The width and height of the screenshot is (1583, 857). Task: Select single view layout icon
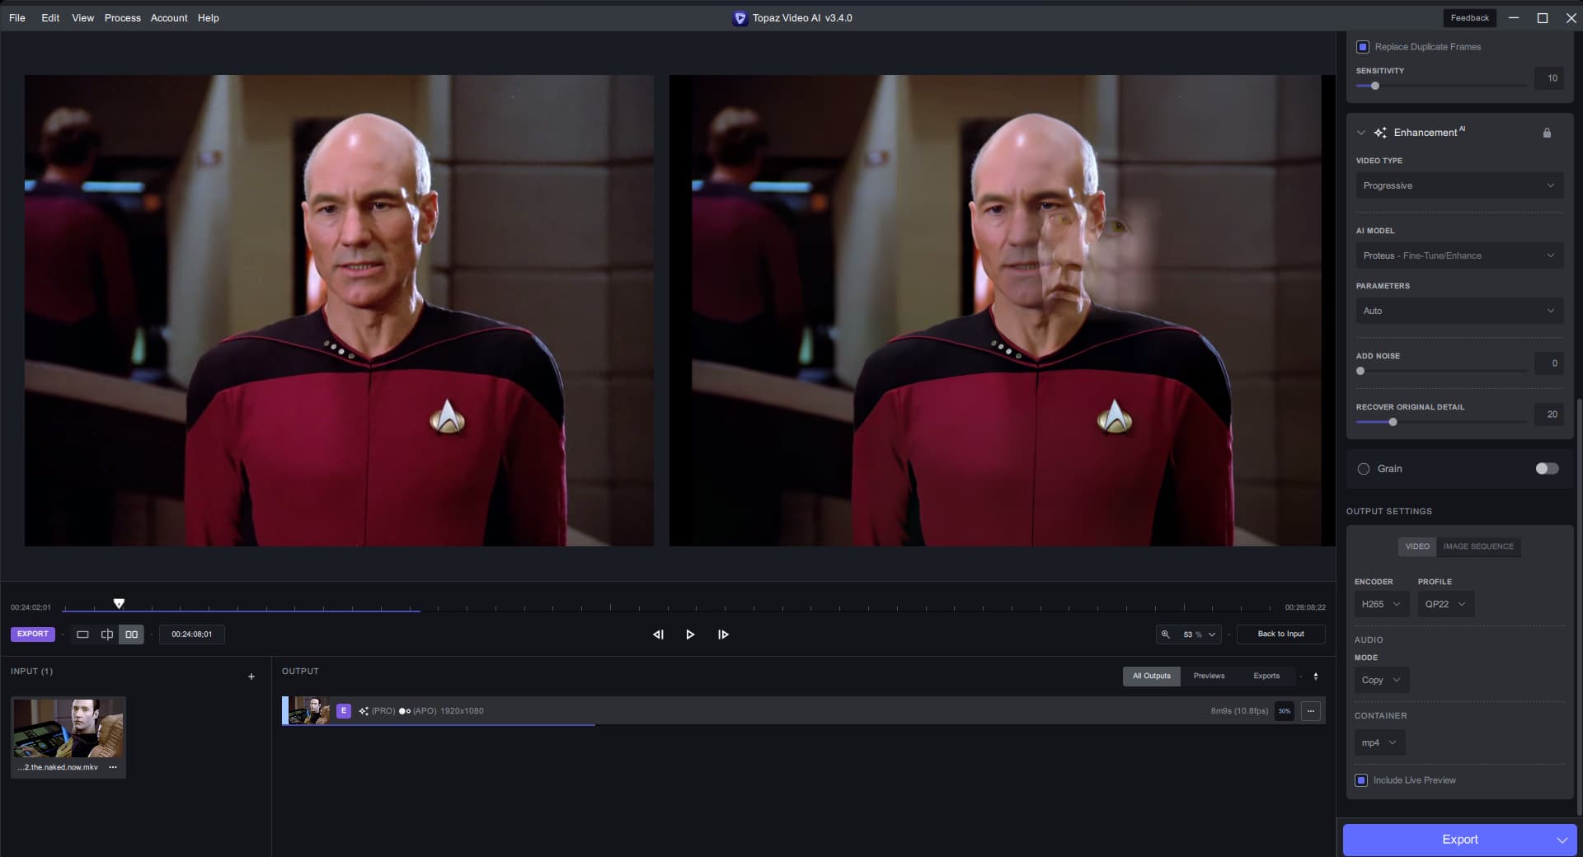pyautogui.click(x=82, y=635)
